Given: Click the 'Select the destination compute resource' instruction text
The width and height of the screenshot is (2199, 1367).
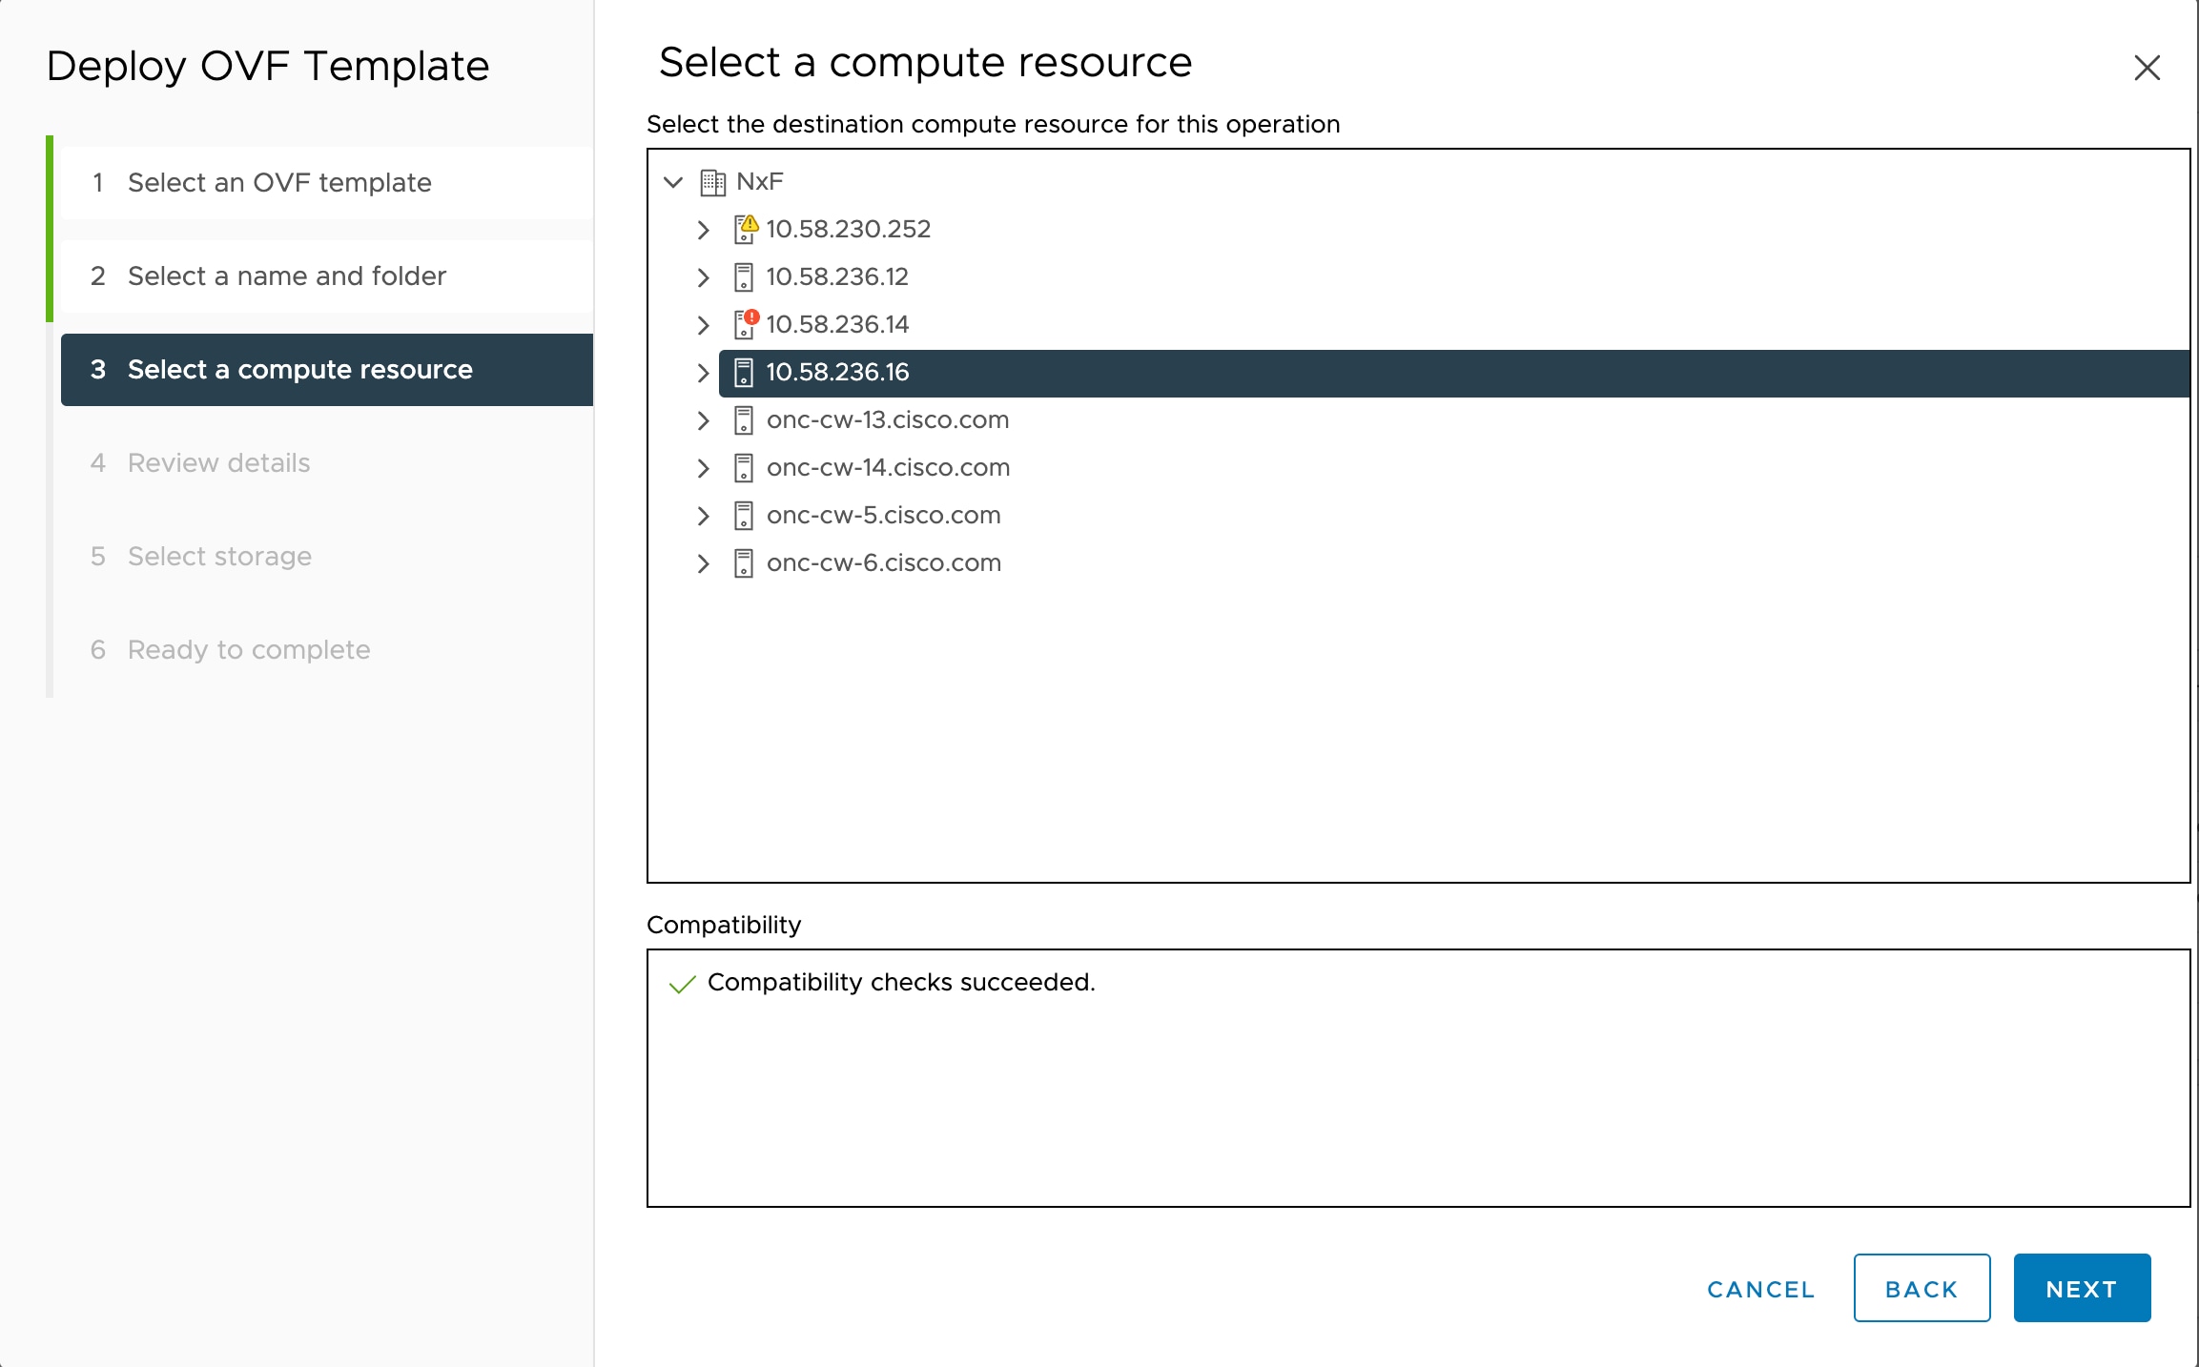Looking at the screenshot, I should (993, 124).
